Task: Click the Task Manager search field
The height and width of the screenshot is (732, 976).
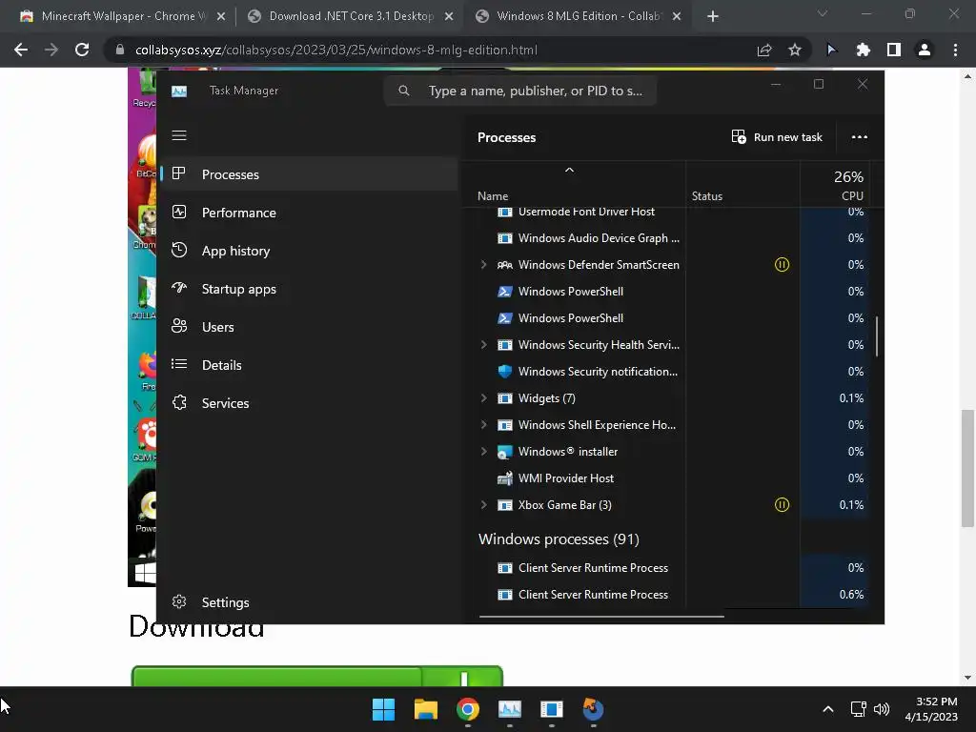Action: click(520, 91)
